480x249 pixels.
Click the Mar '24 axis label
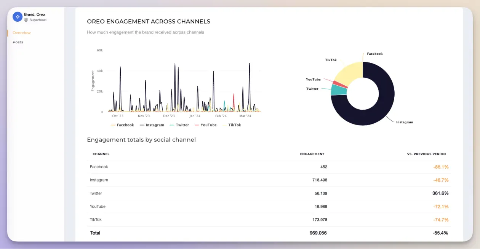pos(245,116)
